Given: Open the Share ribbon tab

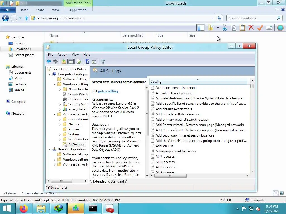Looking at the screenshot, I should pyautogui.click(x=40, y=10).
